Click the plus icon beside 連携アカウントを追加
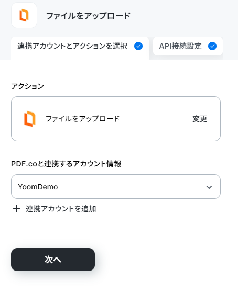This screenshot has width=238, height=292. (x=16, y=209)
